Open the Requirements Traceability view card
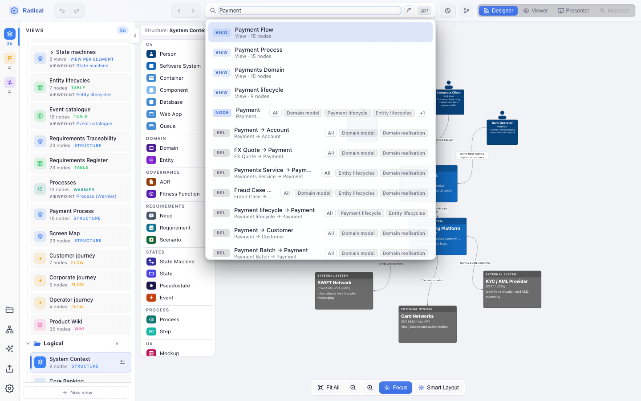Image resolution: width=641 pixels, height=401 pixels. (x=81, y=142)
